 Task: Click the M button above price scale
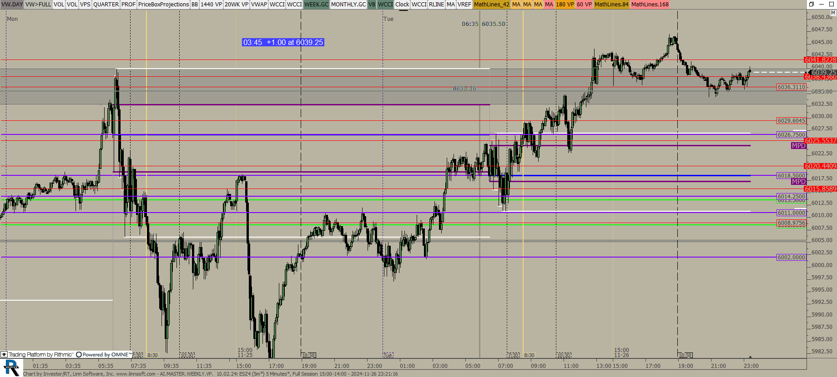833,13
